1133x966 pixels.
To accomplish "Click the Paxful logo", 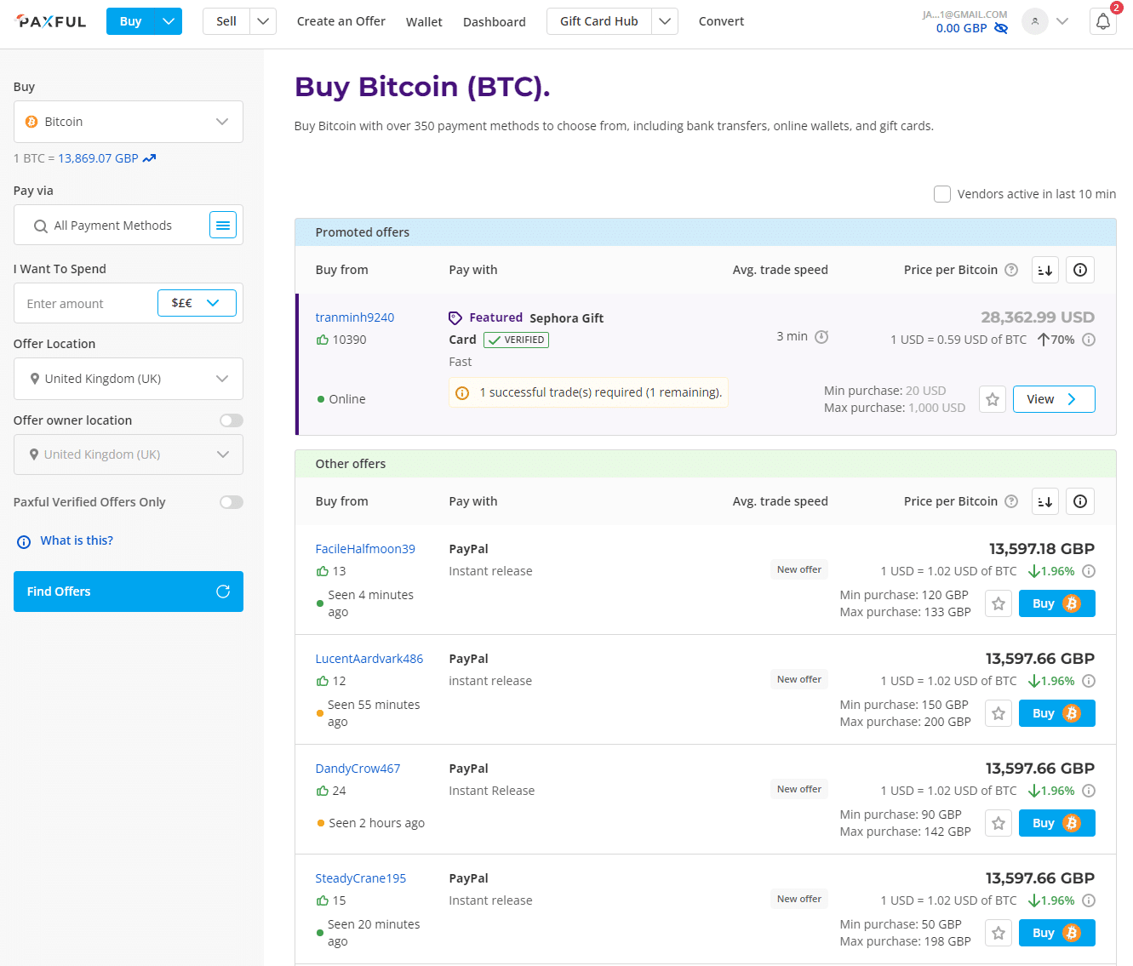I will (x=51, y=21).
